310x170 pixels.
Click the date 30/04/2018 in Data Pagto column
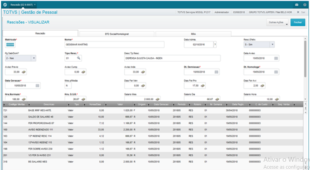232,110
